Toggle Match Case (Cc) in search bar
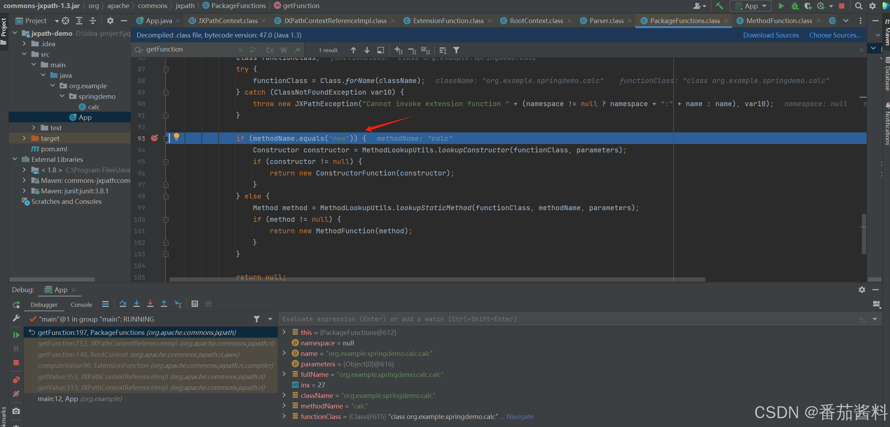Image resolution: width=890 pixels, height=427 pixels. [270, 50]
